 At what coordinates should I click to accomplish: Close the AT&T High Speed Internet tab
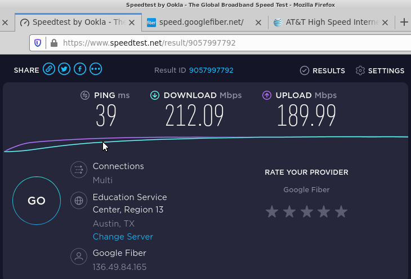point(385,23)
